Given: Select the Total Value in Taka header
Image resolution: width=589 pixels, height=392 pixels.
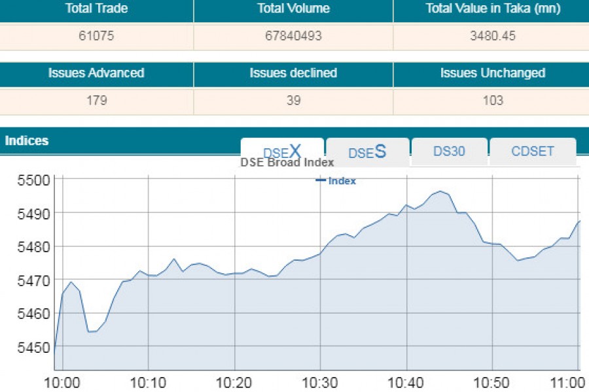Looking at the screenshot, I should point(491,9).
